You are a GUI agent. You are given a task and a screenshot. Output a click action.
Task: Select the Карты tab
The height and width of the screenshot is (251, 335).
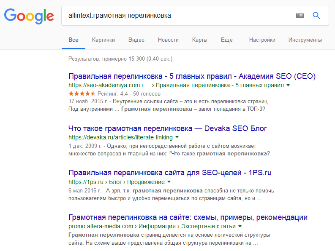point(199,40)
